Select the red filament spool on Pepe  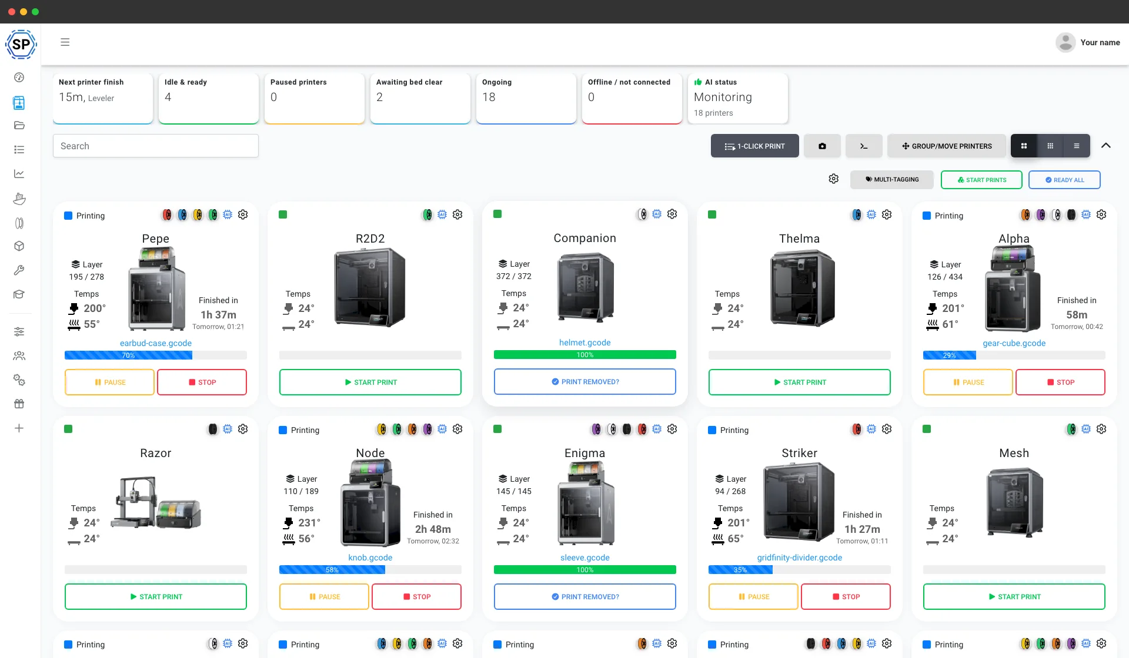pos(167,215)
